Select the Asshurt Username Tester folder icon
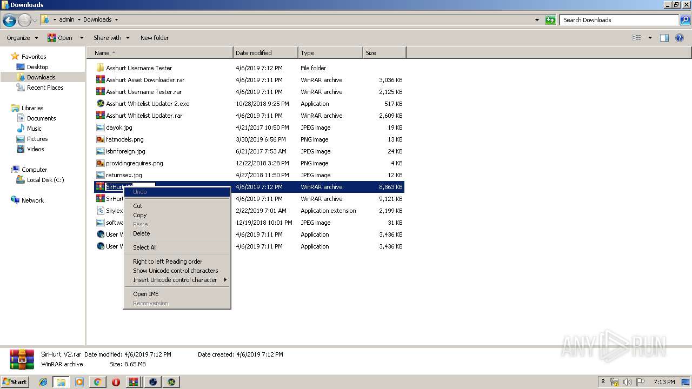Viewport: 692px width, 389px height. [x=100, y=68]
